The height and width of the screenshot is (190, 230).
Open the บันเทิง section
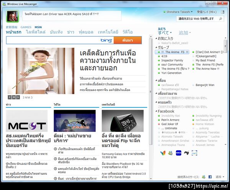56,32
